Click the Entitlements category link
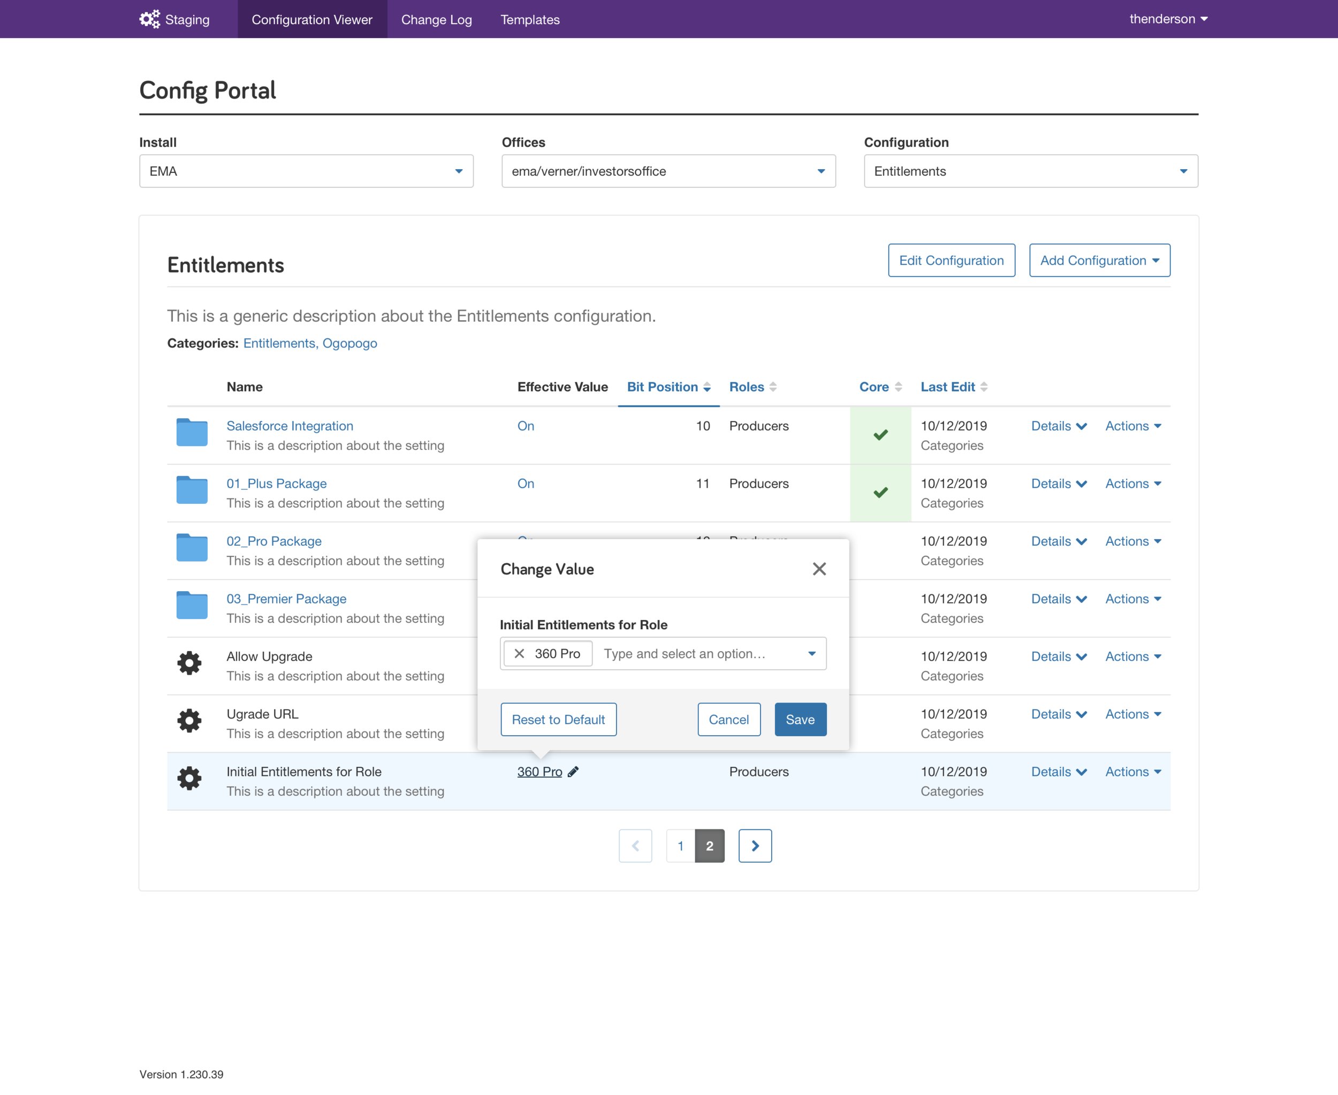The image size is (1338, 1095). (279, 343)
